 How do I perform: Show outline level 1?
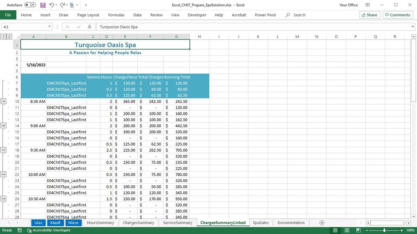pyautogui.click(x=3, y=37)
